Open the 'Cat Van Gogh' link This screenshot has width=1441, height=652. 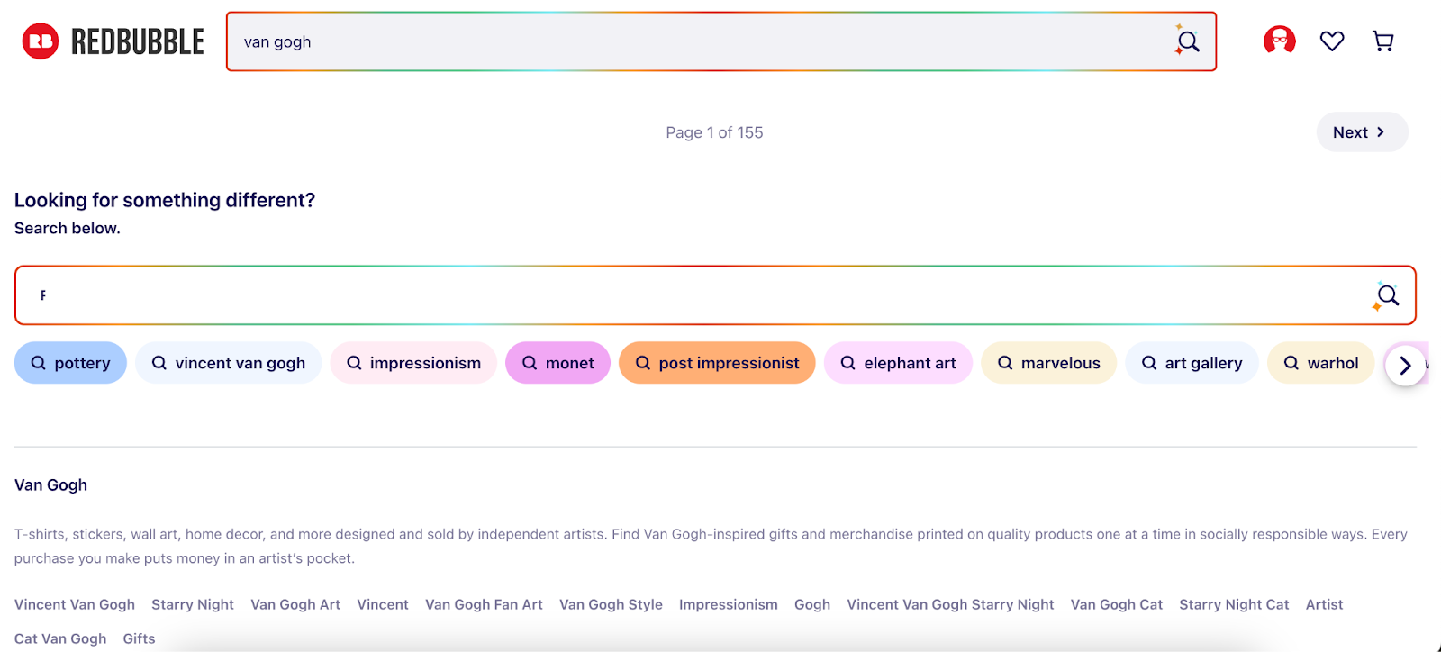tap(60, 638)
